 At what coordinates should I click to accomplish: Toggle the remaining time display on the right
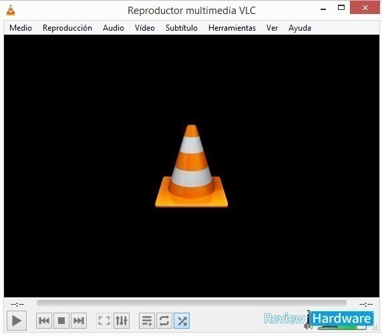[366, 304]
